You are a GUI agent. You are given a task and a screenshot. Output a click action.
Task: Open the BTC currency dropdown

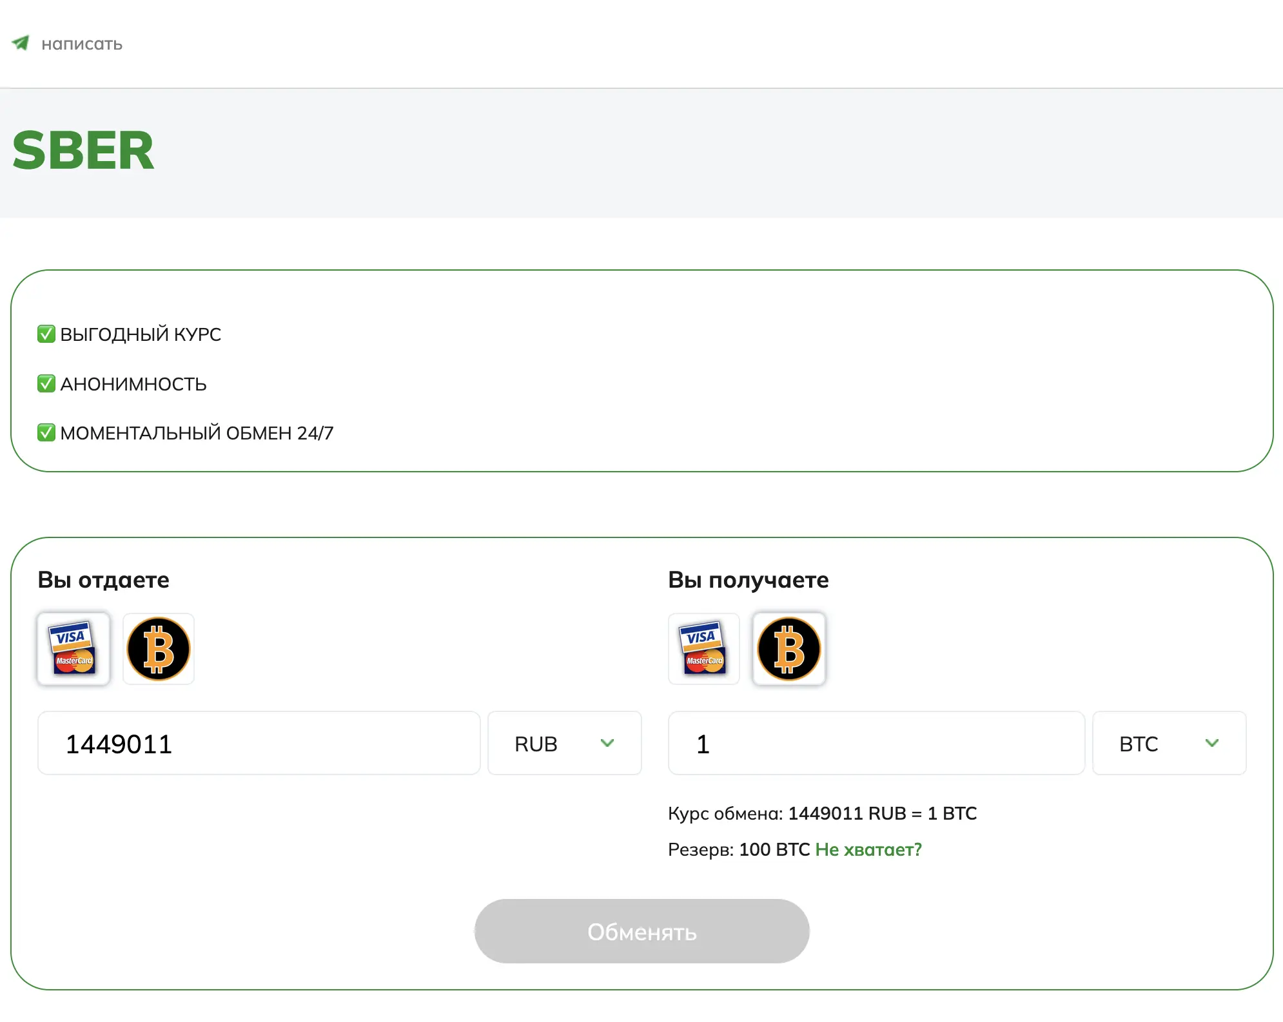[1170, 743]
